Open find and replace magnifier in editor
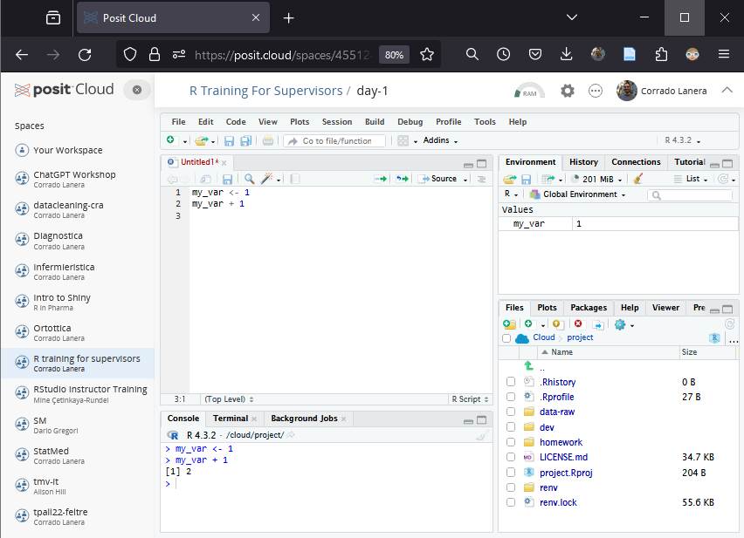744x538 pixels. pos(249,179)
